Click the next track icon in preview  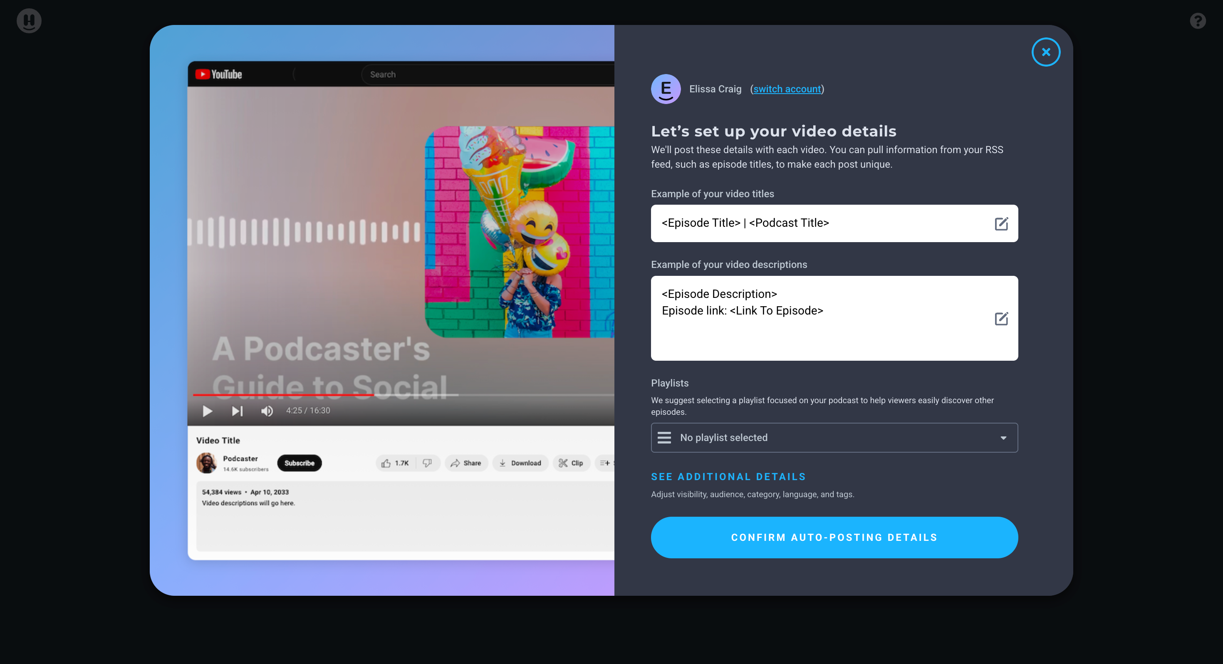coord(237,411)
